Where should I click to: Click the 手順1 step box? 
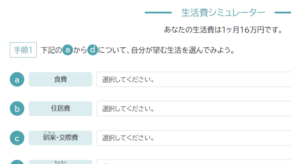coord(23,50)
